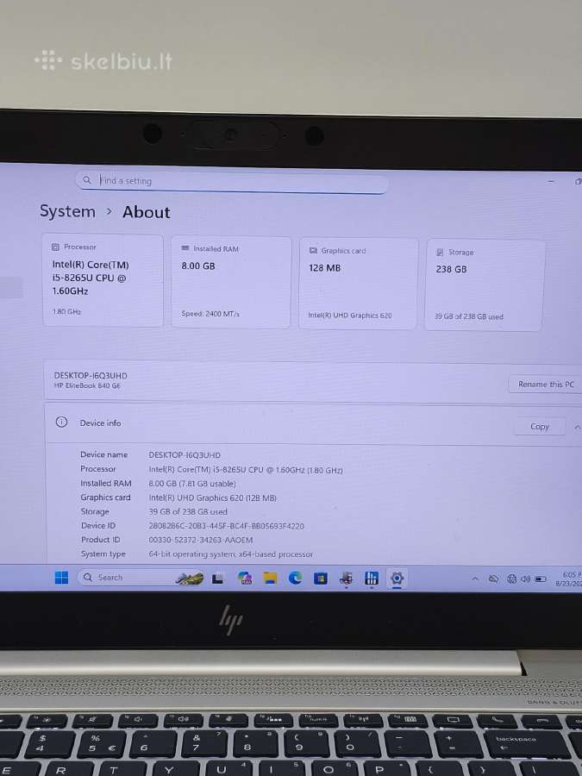Collapse the Device info section
Screen dimensions: 582x776
point(577,427)
